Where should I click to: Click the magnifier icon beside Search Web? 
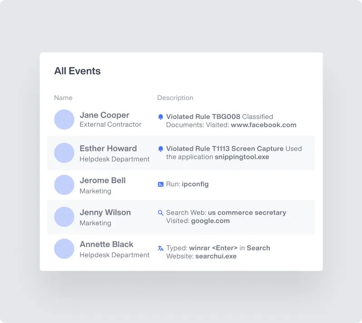coord(161,213)
